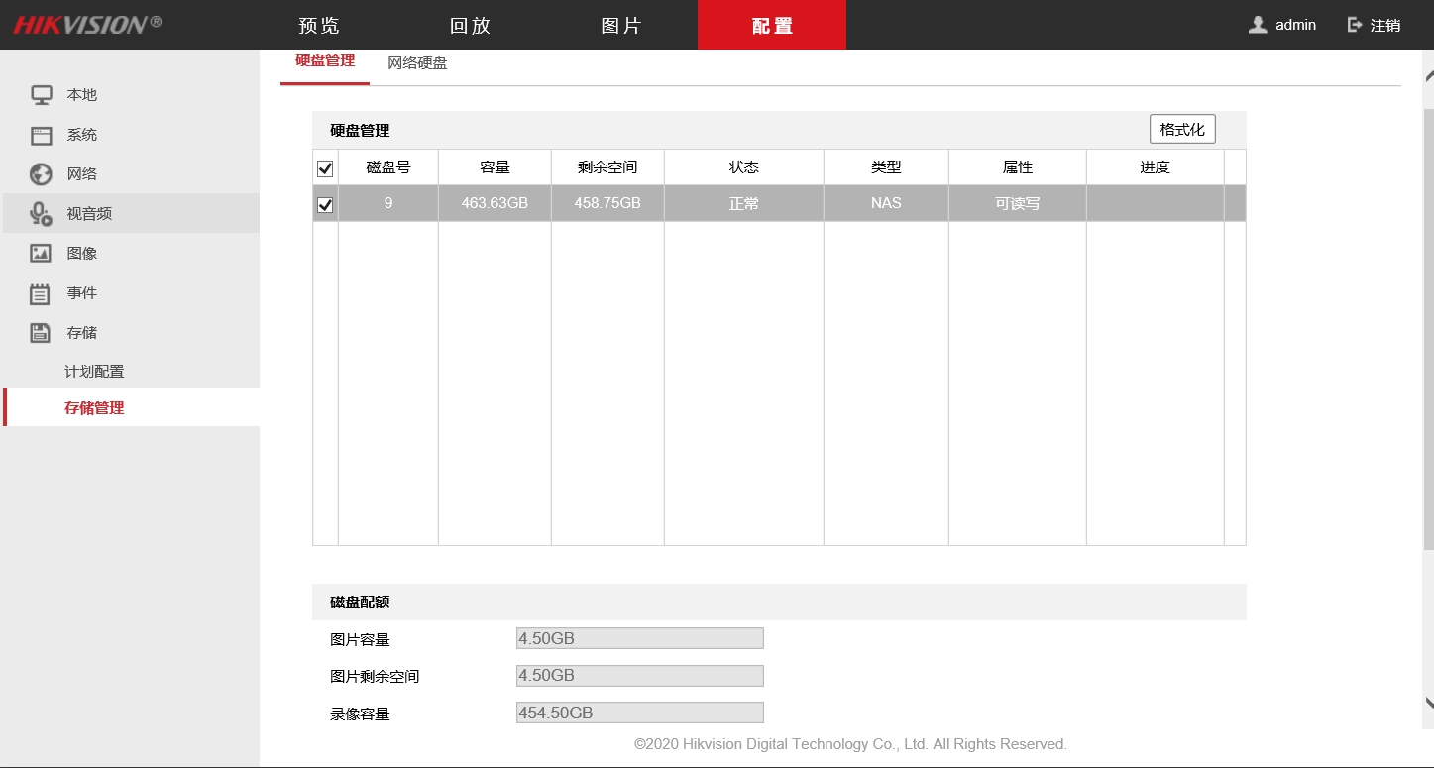Screen dimensions: 1434x768
Task: Click the picture icon beside 图像
Action: [41, 254]
